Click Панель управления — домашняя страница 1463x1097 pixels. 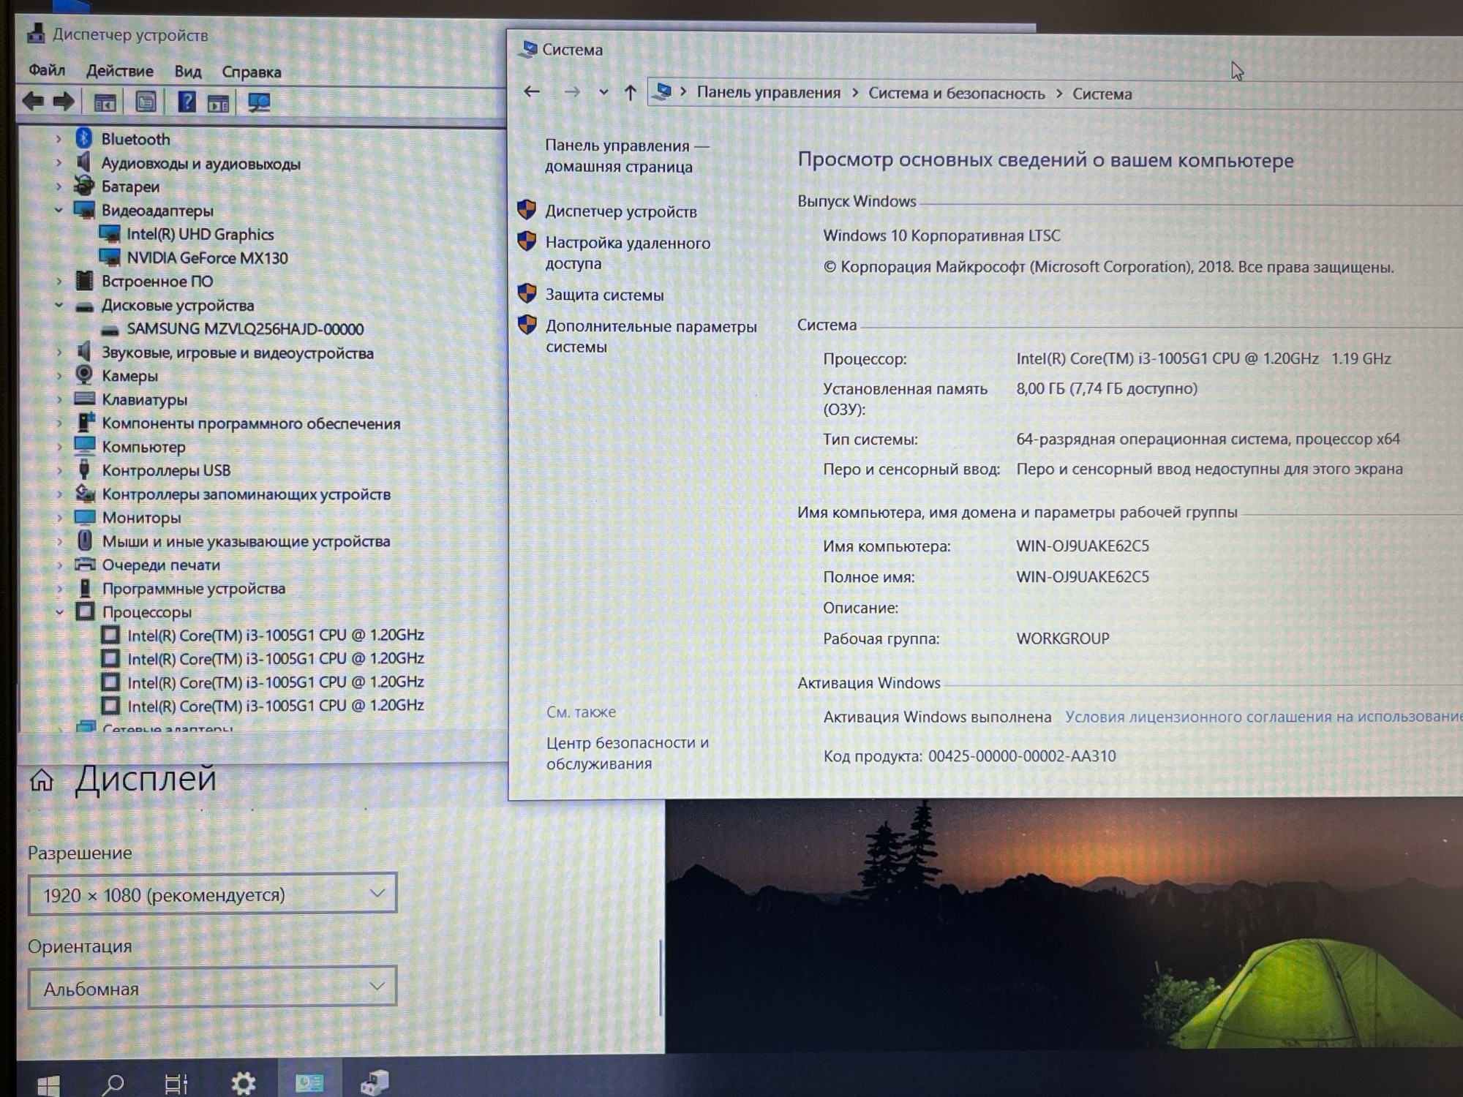627,156
